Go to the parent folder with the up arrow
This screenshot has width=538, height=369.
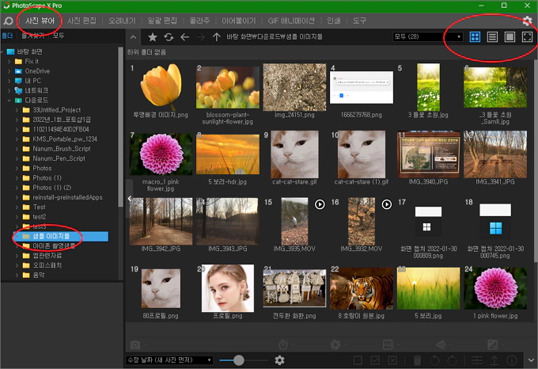point(217,36)
